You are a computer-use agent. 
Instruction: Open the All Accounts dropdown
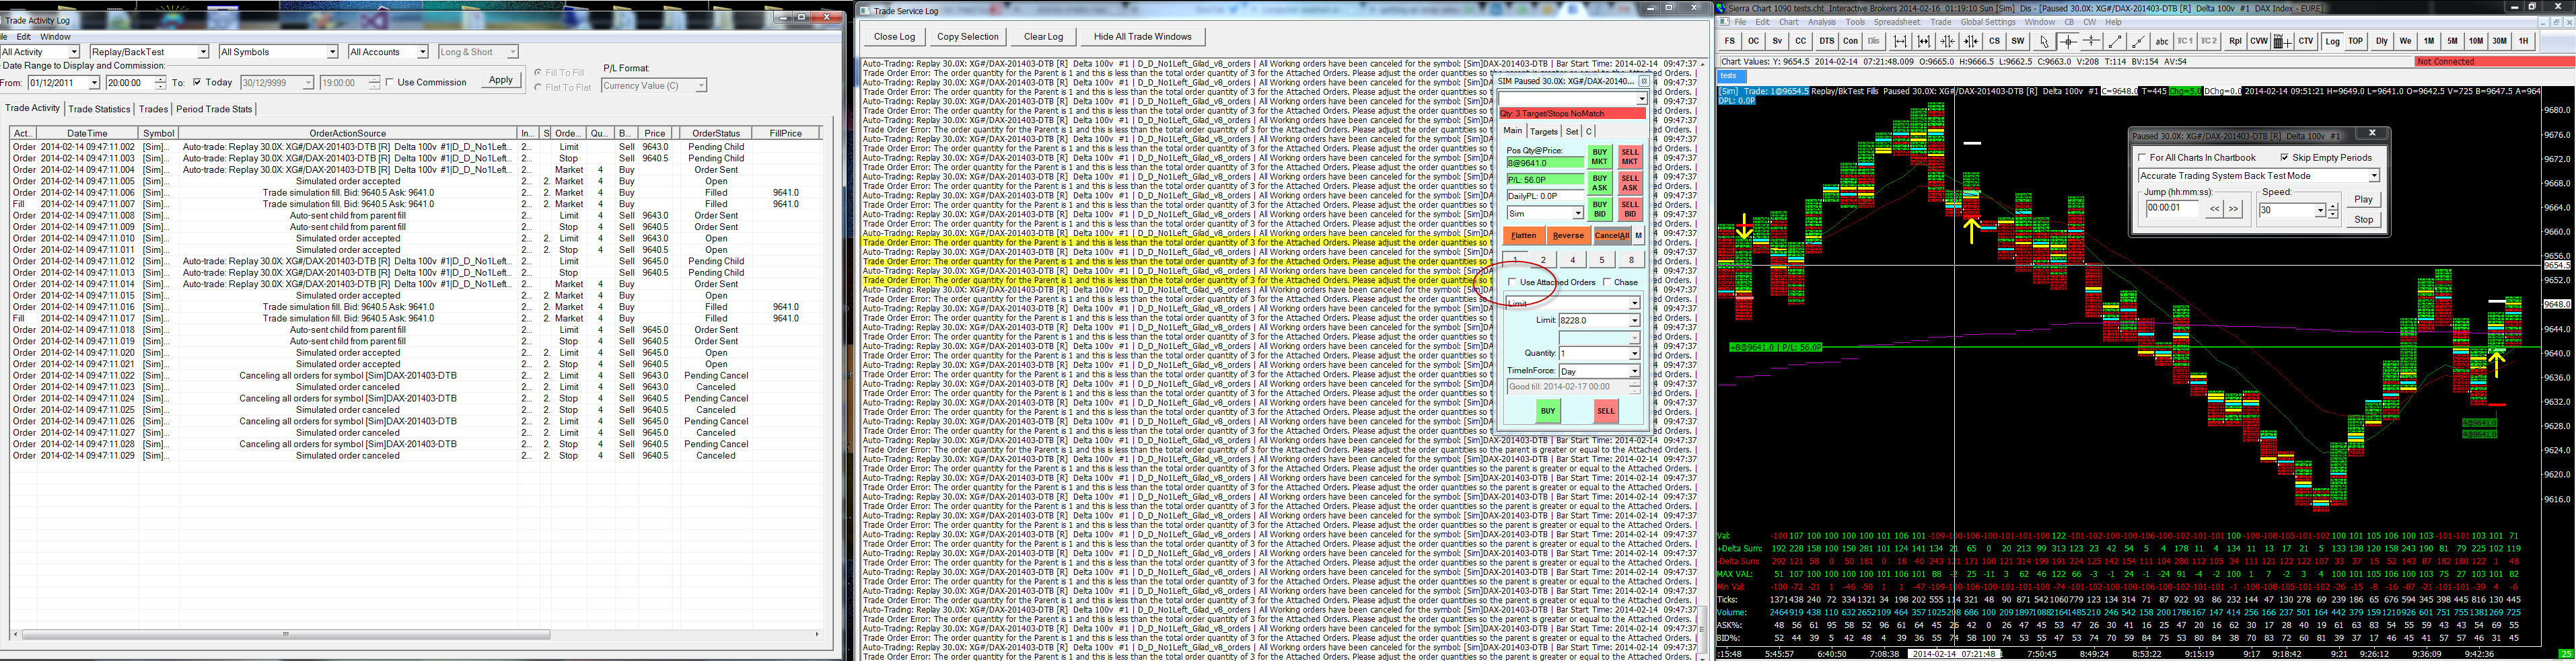coord(388,52)
